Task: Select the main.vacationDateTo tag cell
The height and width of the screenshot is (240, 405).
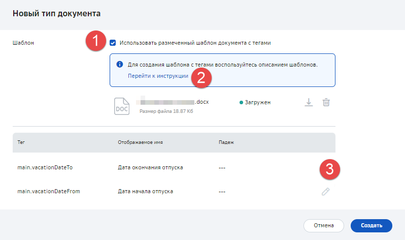Action: (x=45, y=167)
